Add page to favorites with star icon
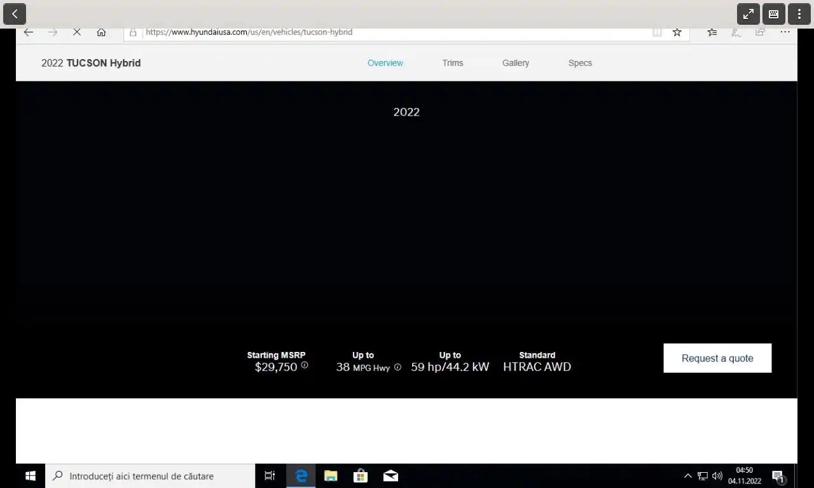This screenshot has height=488, width=814. pyautogui.click(x=677, y=32)
